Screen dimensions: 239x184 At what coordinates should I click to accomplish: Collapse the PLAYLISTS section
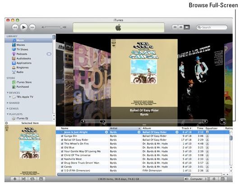tap(8, 114)
